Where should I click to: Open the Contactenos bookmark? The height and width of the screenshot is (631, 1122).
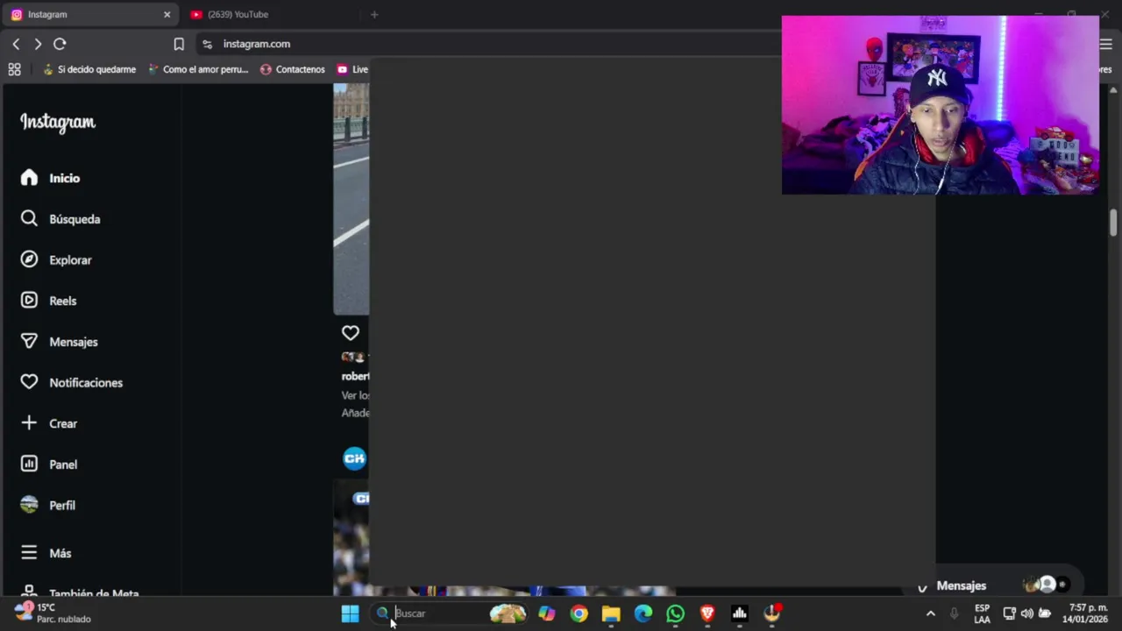tap(293, 69)
